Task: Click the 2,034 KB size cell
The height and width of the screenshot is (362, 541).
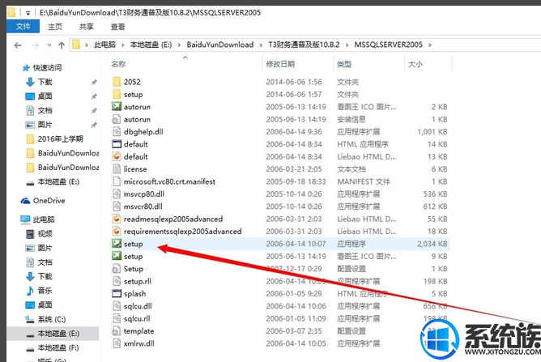Action: (x=432, y=244)
